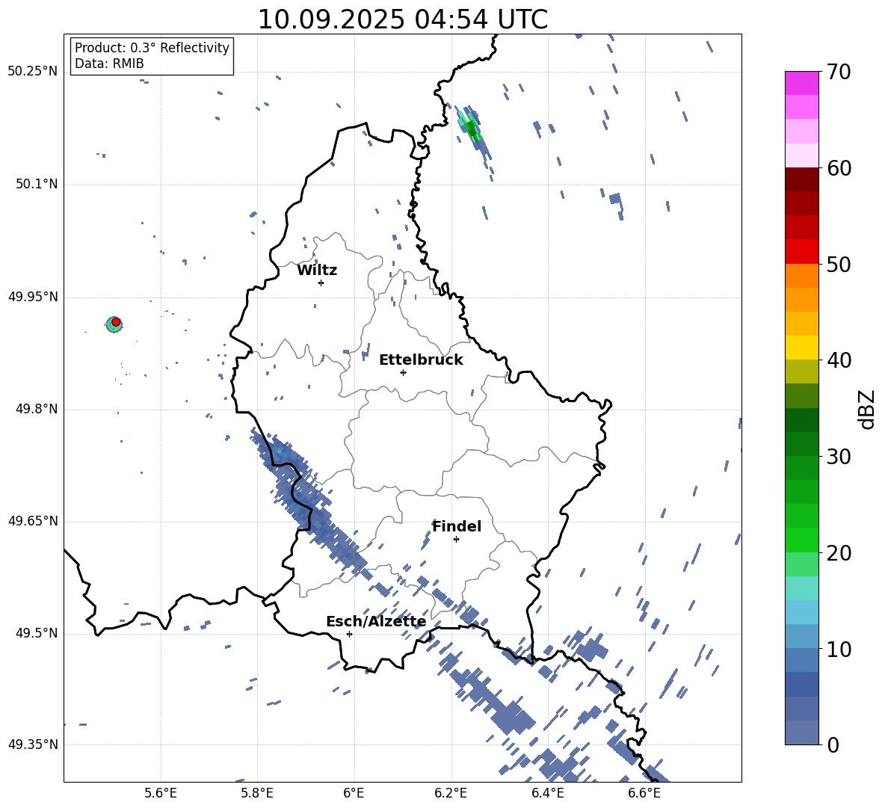
Task: Click the 40 value on the colorbar
Action: [839, 360]
